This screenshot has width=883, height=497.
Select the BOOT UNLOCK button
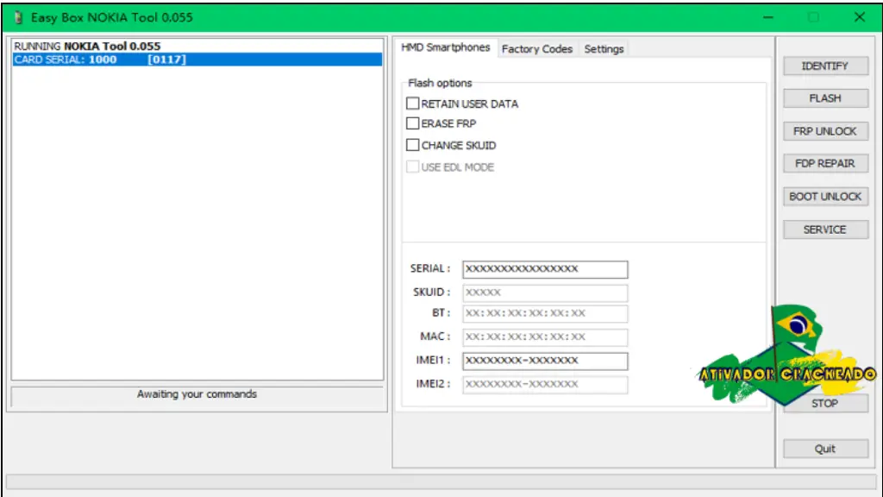(x=825, y=196)
